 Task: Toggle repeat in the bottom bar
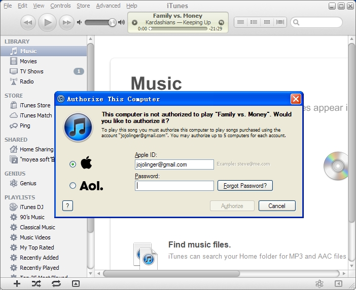[x=56, y=283]
